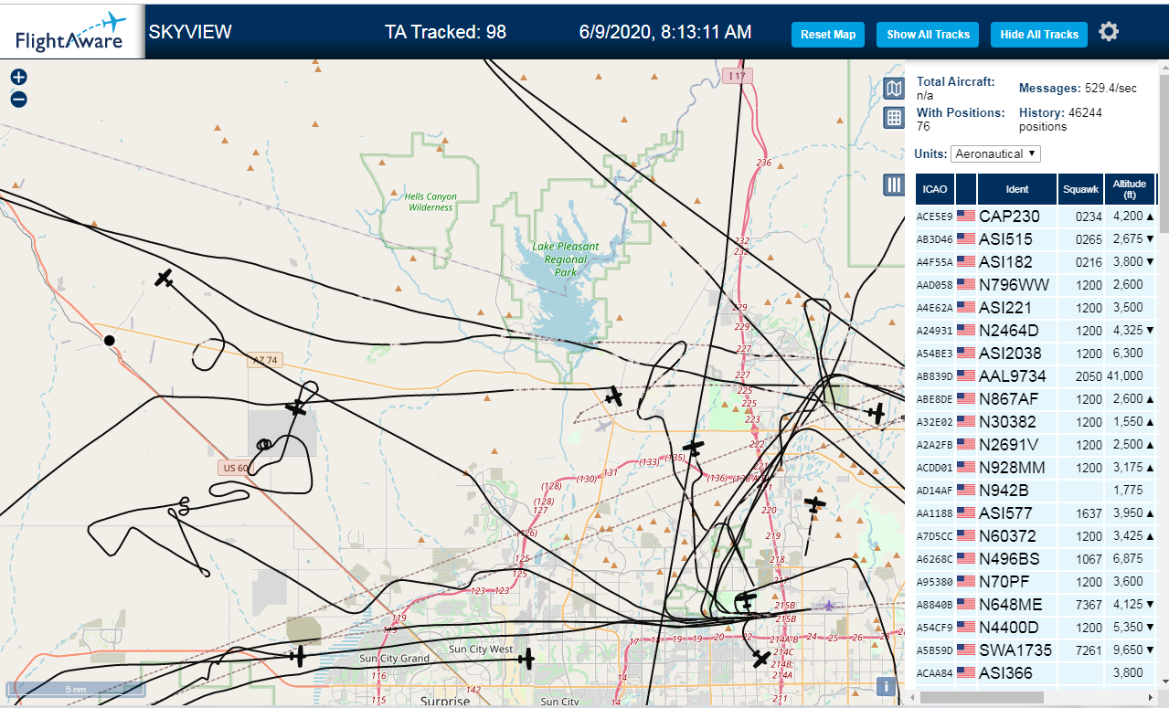Select ASI2038 in the aircraft list
Viewport: 1169px width, 708px height.
[1011, 354]
